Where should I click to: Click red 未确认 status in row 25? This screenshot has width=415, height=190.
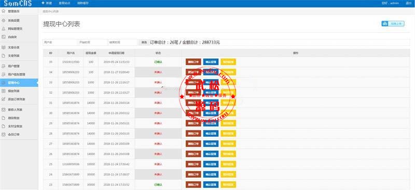[158, 164]
